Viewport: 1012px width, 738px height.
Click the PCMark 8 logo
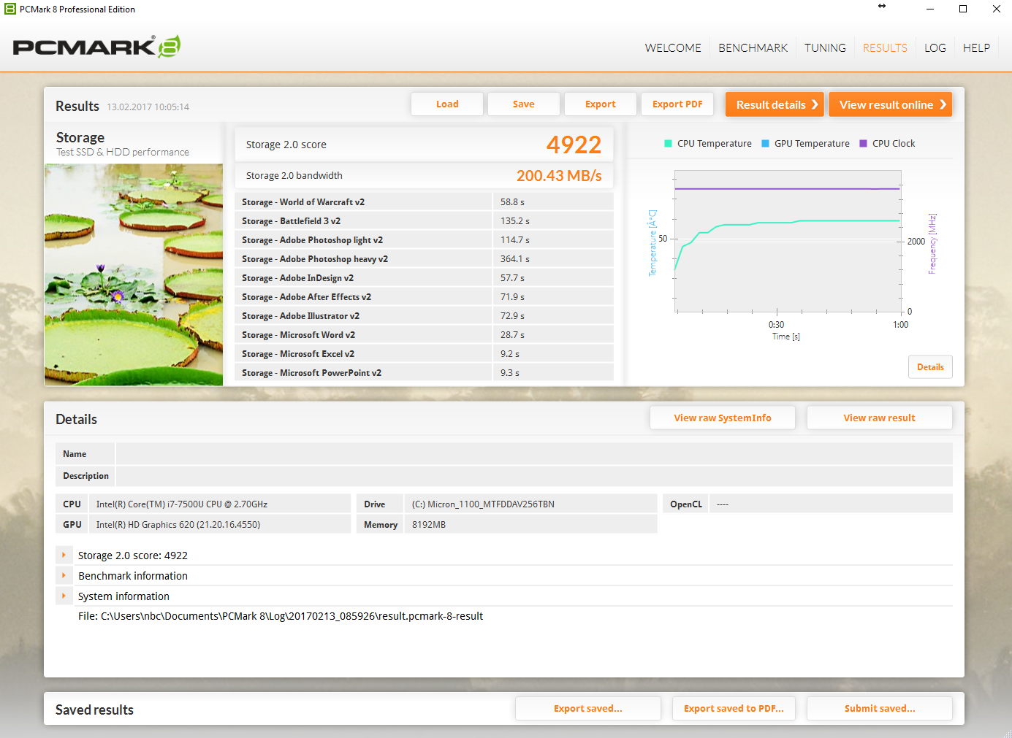(96, 47)
